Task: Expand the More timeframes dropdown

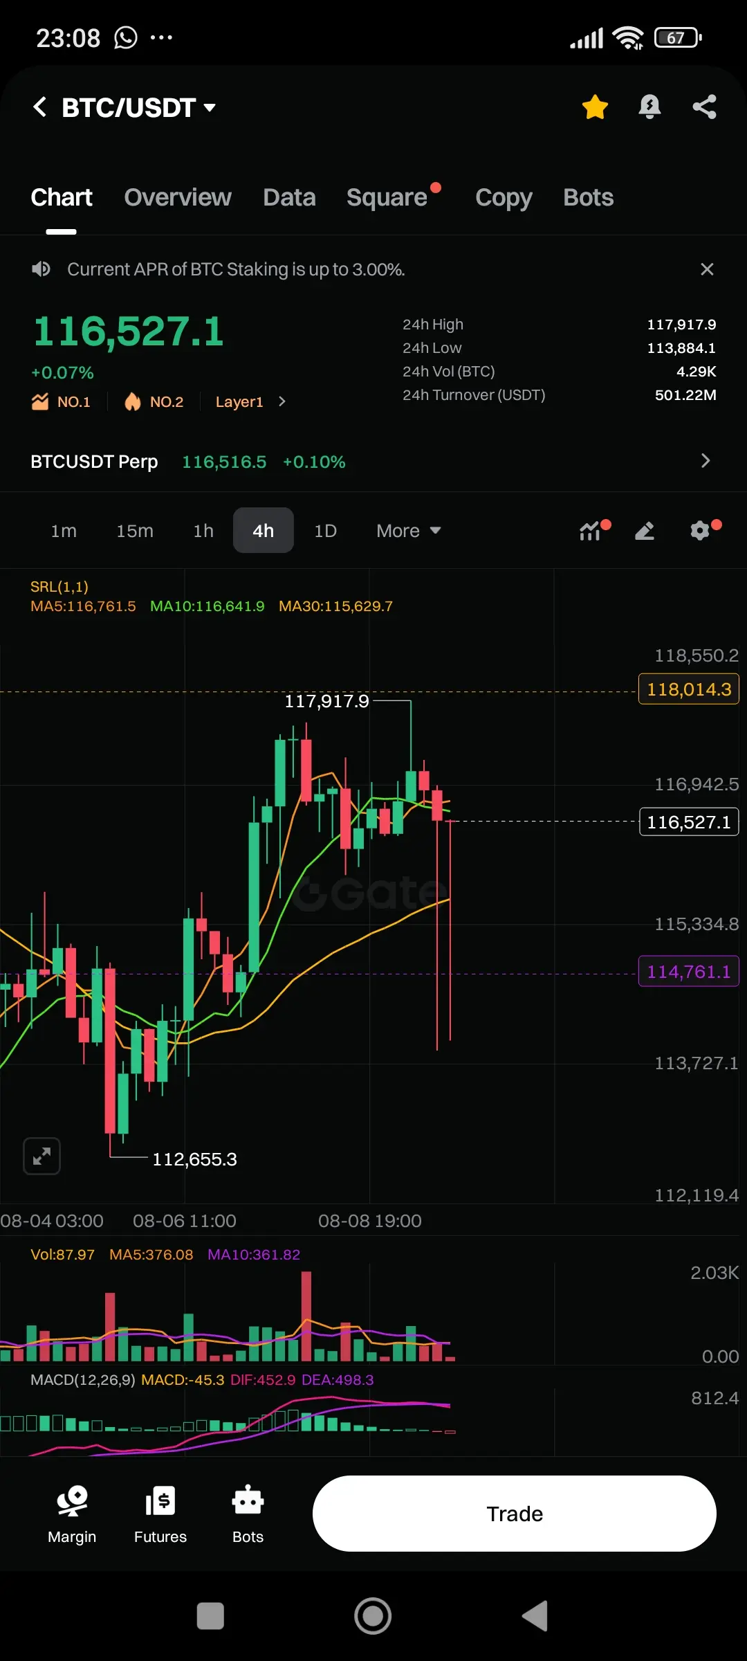Action: tap(408, 531)
